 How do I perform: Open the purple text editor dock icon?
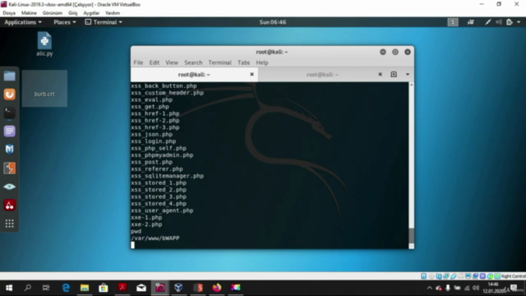(9, 131)
